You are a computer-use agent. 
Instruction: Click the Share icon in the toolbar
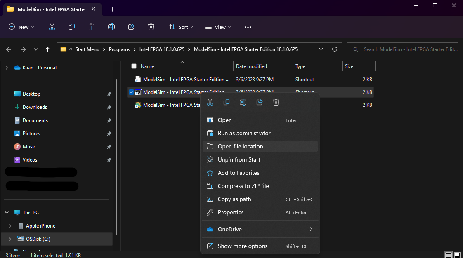coord(131,27)
